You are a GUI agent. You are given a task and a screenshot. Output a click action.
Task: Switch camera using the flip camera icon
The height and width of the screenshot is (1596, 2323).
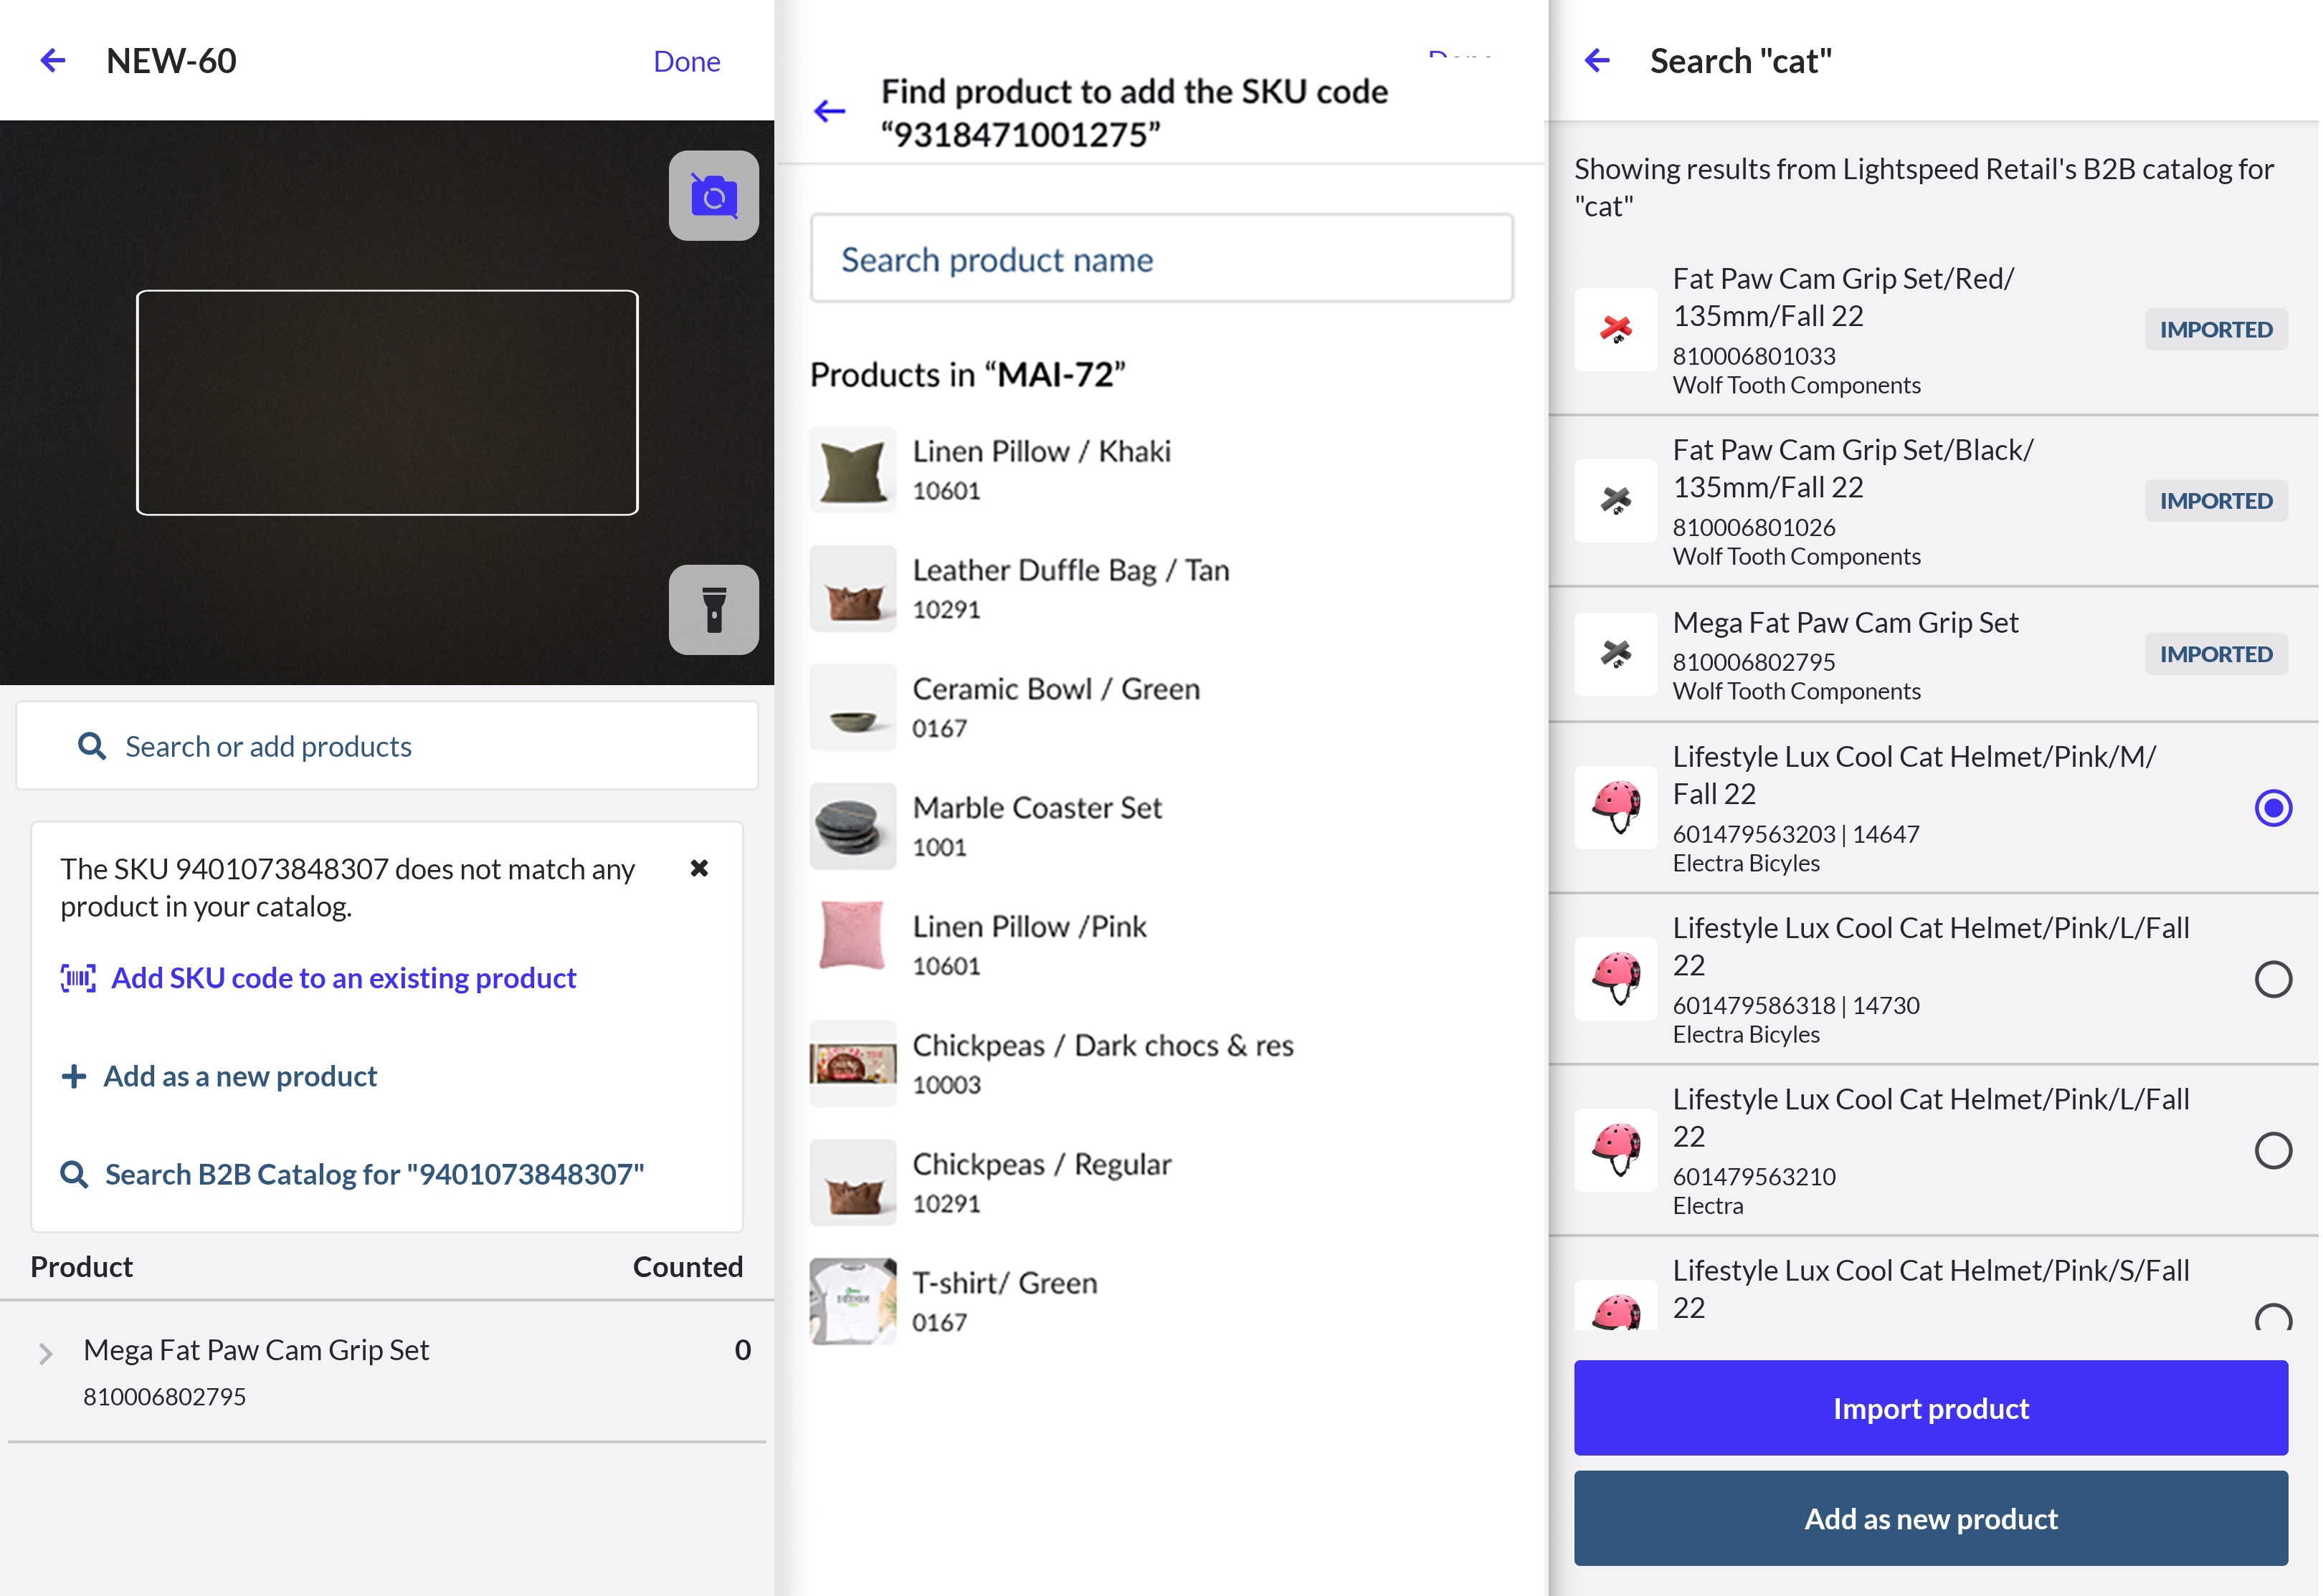click(x=713, y=196)
